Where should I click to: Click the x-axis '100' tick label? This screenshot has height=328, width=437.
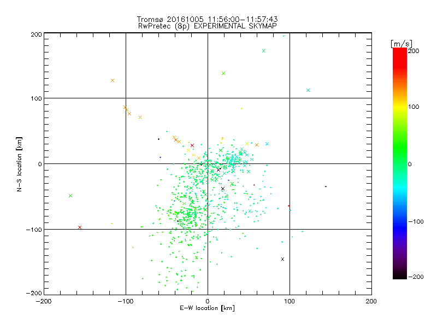[x=290, y=301]
